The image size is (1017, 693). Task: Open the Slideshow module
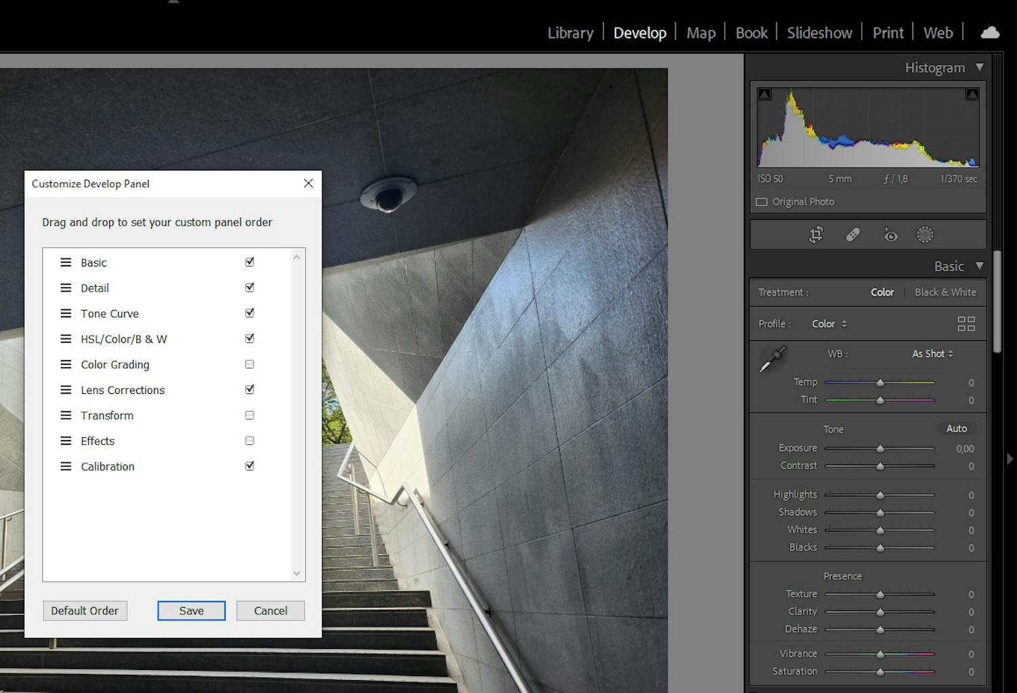pos(819,33)
